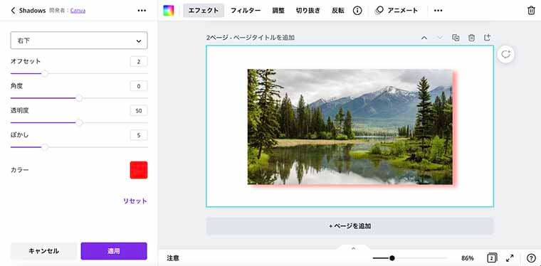Open the エフェクト tab
The height and width of the screenshot is (266, 541).
pyautogui.click(x=204, y=11)
